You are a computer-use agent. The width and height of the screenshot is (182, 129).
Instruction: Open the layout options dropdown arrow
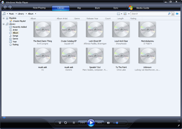(121, 14)
